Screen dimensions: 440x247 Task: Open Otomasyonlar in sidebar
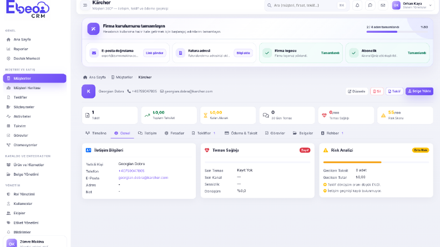click(34, 145)
